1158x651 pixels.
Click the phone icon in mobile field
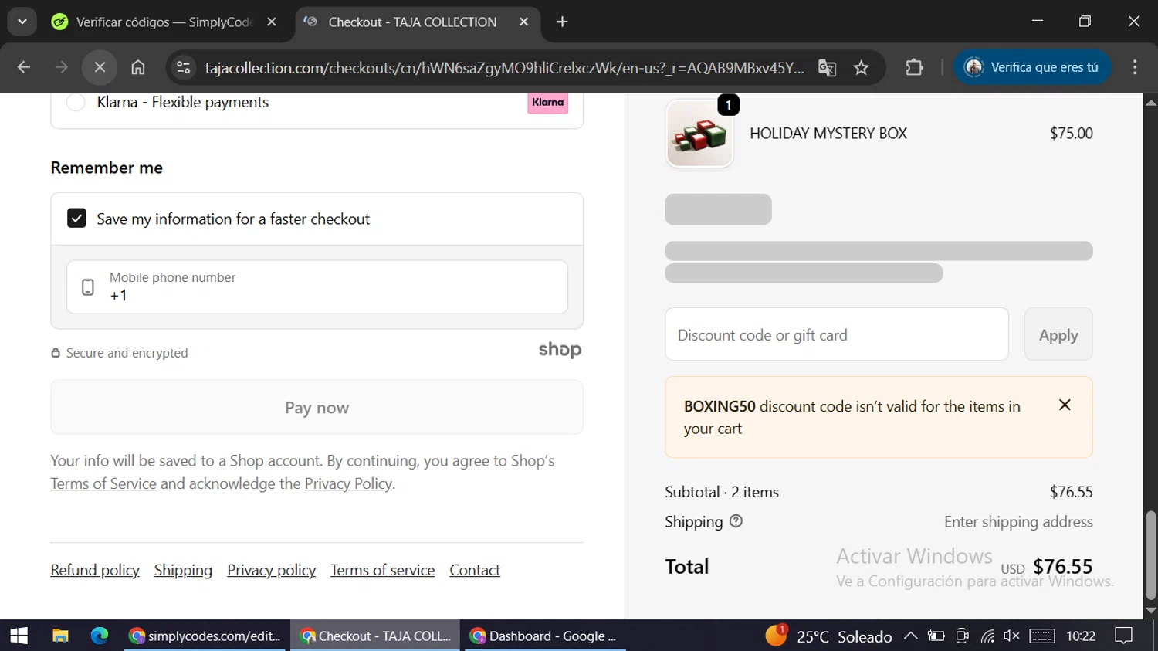tap(88, 287)
